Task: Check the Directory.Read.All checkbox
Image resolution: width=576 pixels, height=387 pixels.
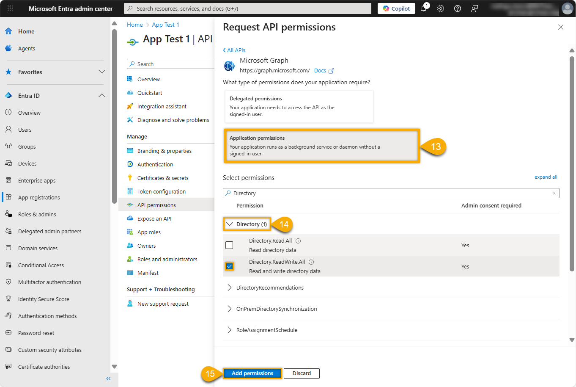Action: click(229, 245)
